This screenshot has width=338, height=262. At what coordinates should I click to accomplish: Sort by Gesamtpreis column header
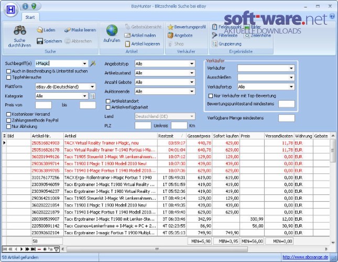tap(199, 136)
